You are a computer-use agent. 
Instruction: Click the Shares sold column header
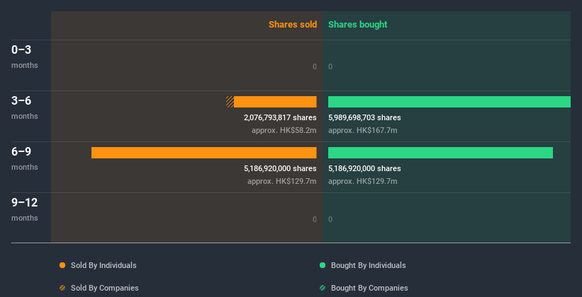293,25
